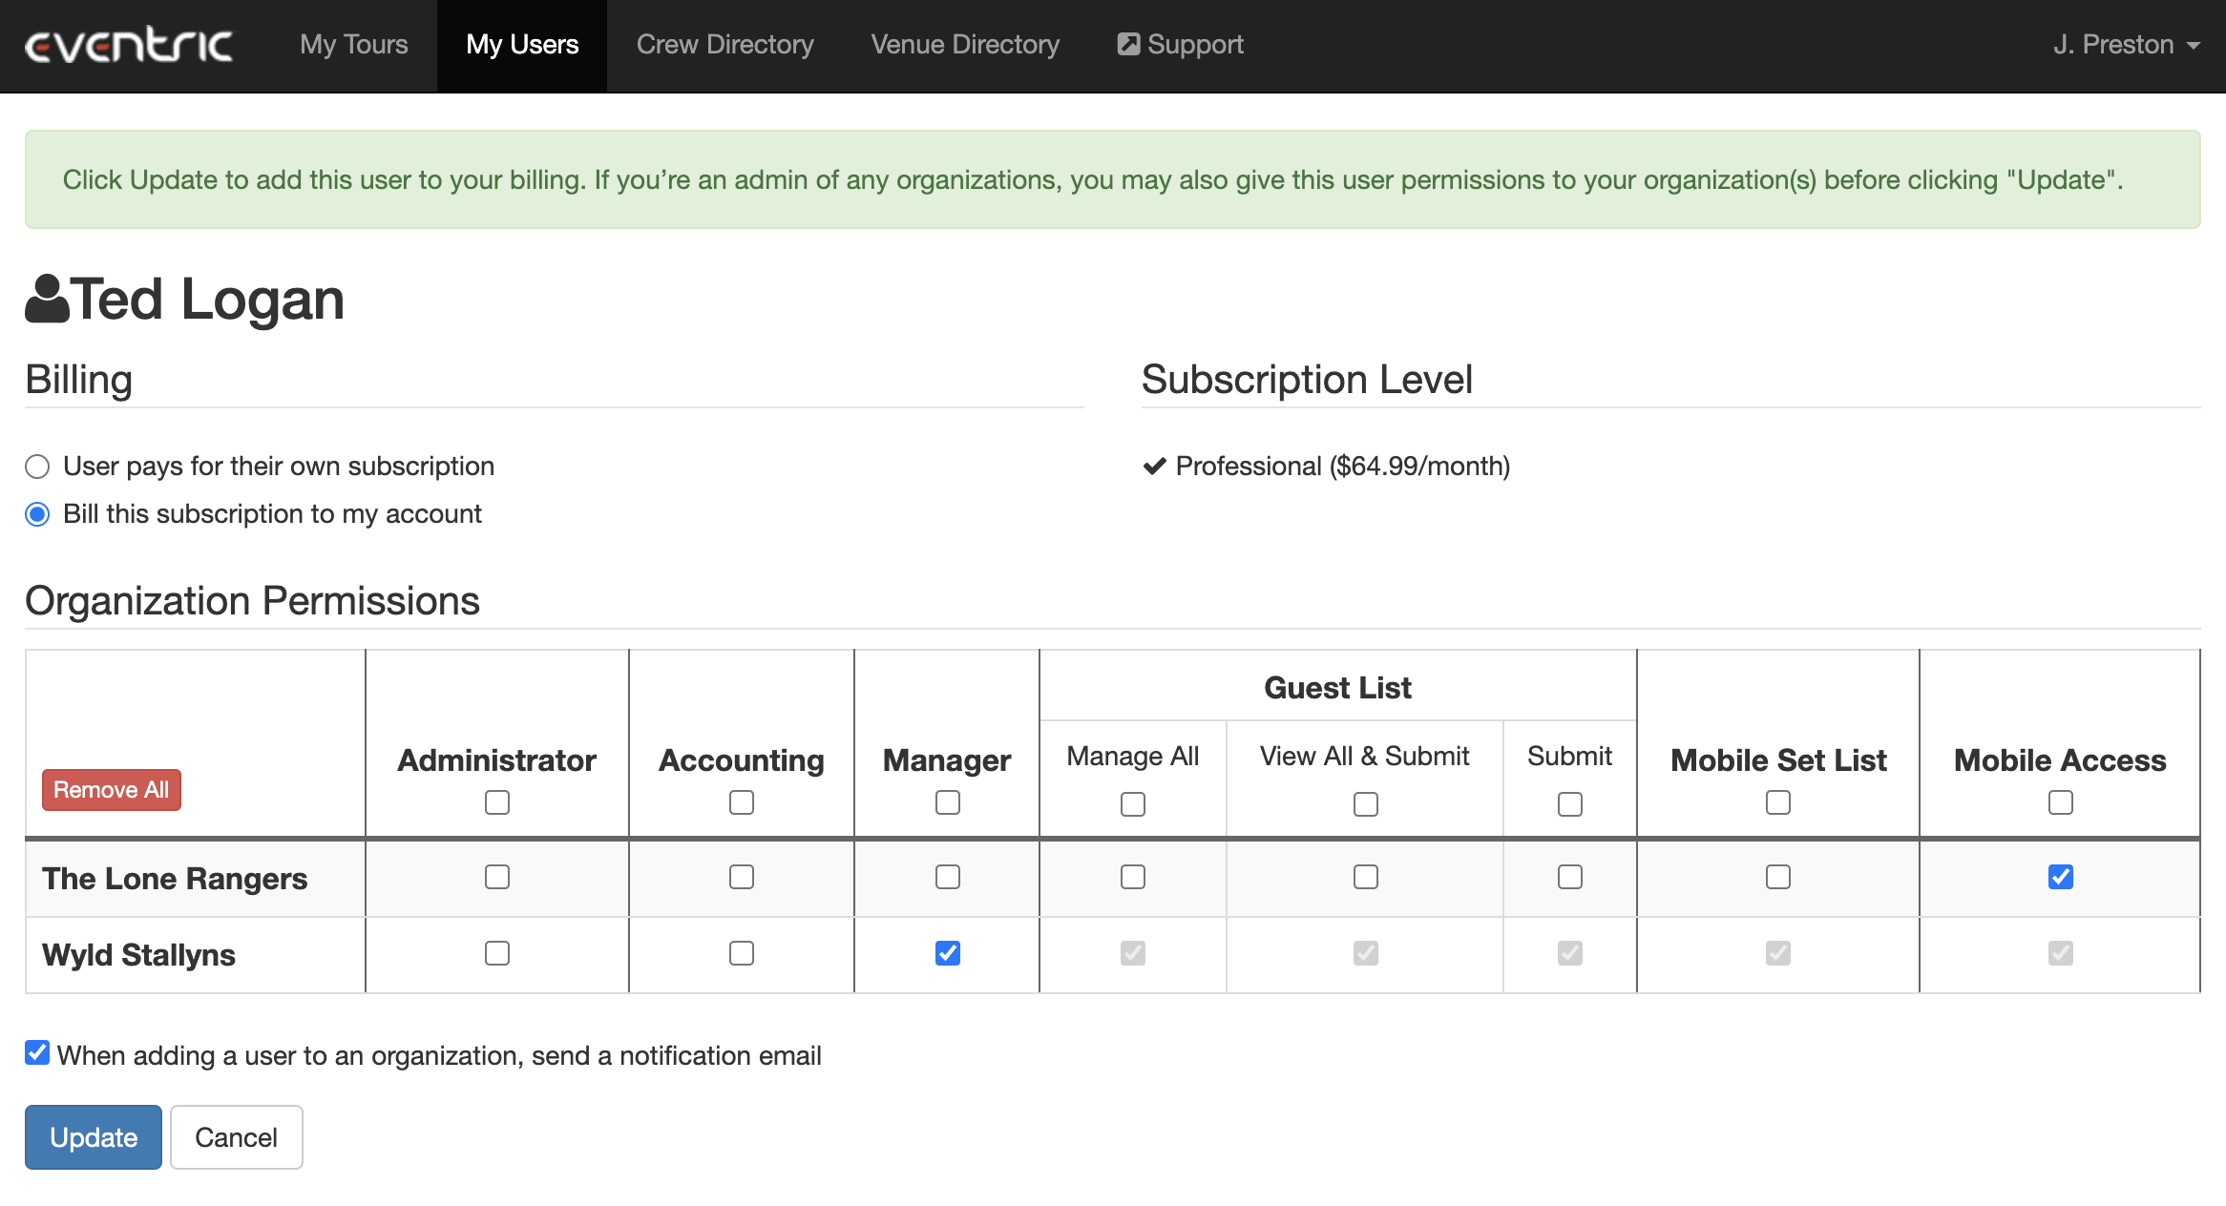Click the Eventric logo
Viewport: 2226px width, 1206px height.
click(x=129, y=45)
